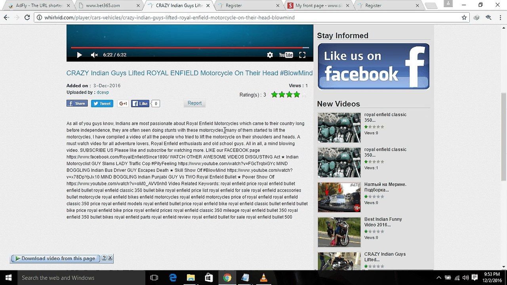Open File Explorer from the taskbar

click(191, 278)
